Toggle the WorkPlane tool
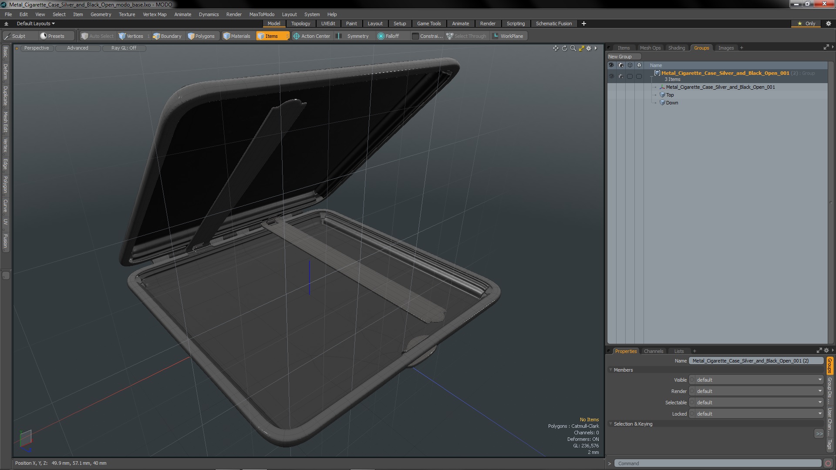This screenshot has width=836, height=470. [x=507, y=36]
